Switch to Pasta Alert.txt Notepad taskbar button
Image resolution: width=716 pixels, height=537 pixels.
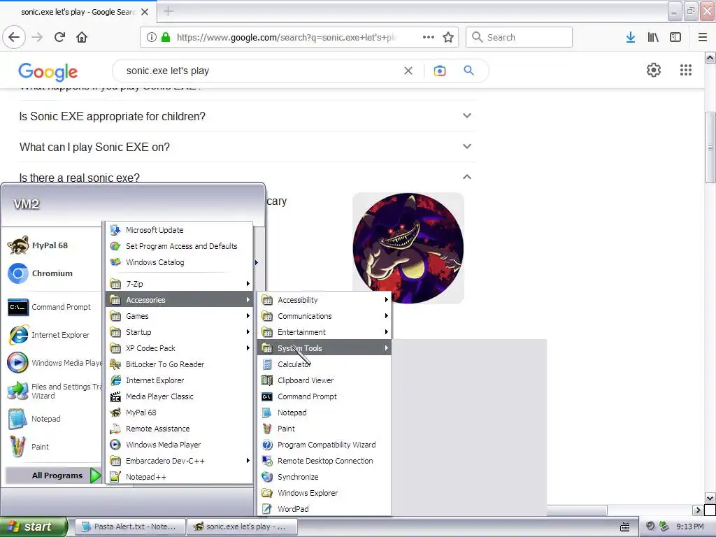point(130,527)
